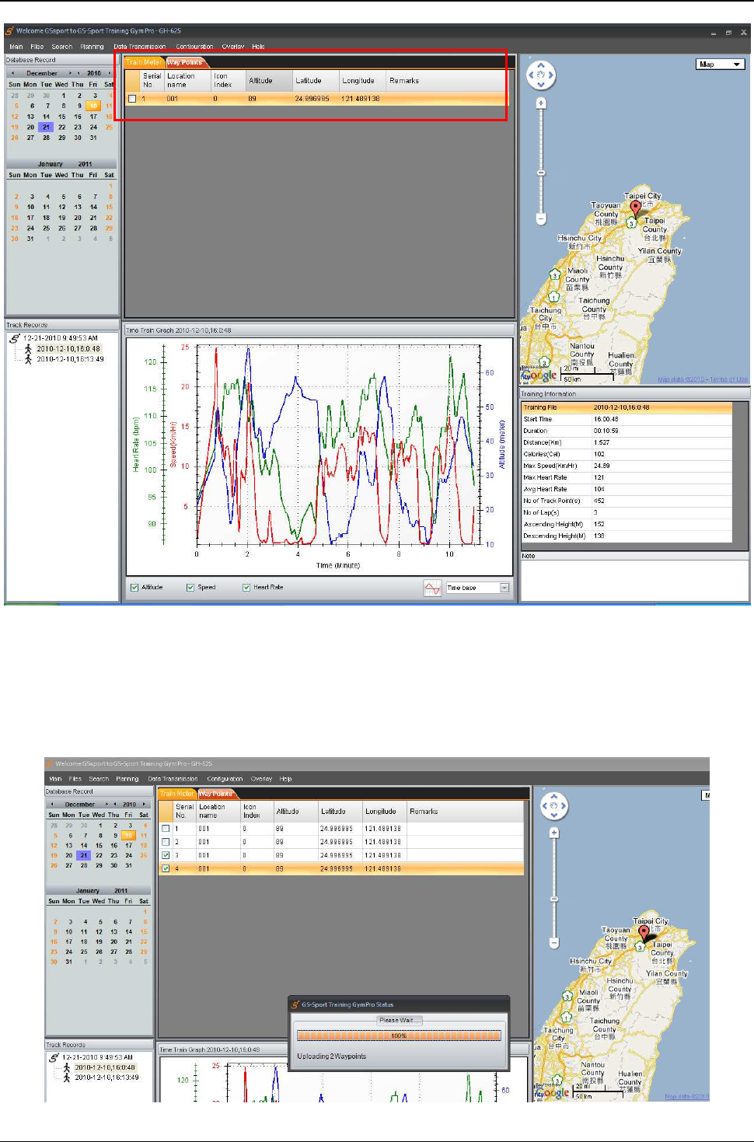Select December 21 in upper window calendar
The height and width of the screenshot is (1142, 754).
coord(47,127)
